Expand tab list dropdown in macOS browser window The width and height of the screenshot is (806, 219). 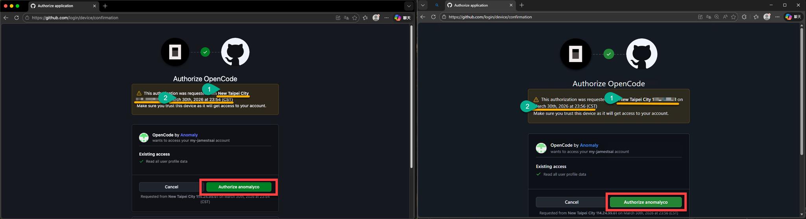tap(409, 6)
